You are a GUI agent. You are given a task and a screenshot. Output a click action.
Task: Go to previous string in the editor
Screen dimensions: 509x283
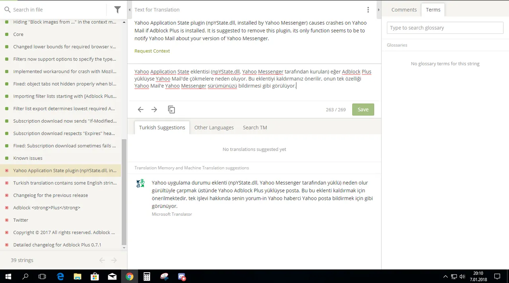pos(140,109)
